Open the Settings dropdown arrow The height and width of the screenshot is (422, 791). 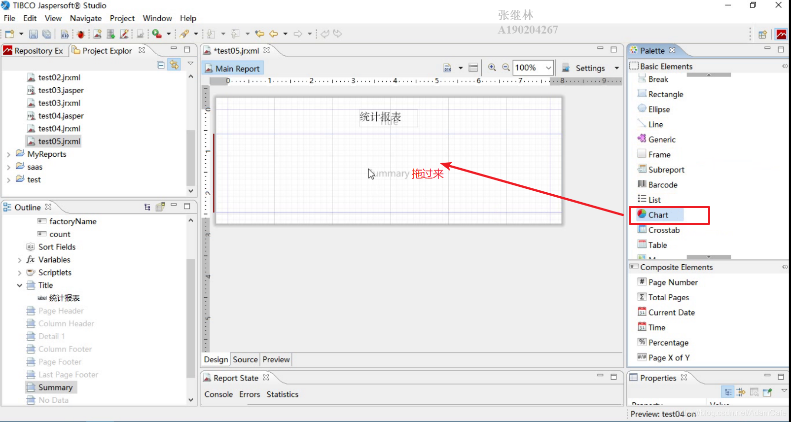(616, 68)
